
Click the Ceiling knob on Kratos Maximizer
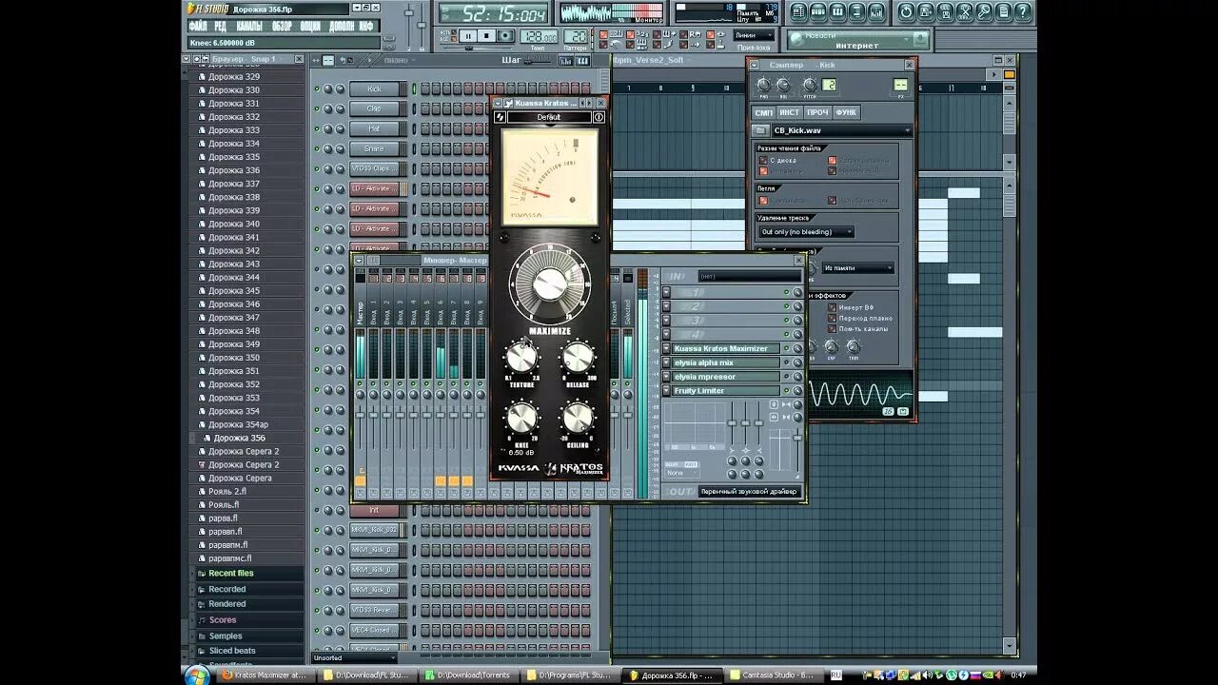[x=578, y=418]
